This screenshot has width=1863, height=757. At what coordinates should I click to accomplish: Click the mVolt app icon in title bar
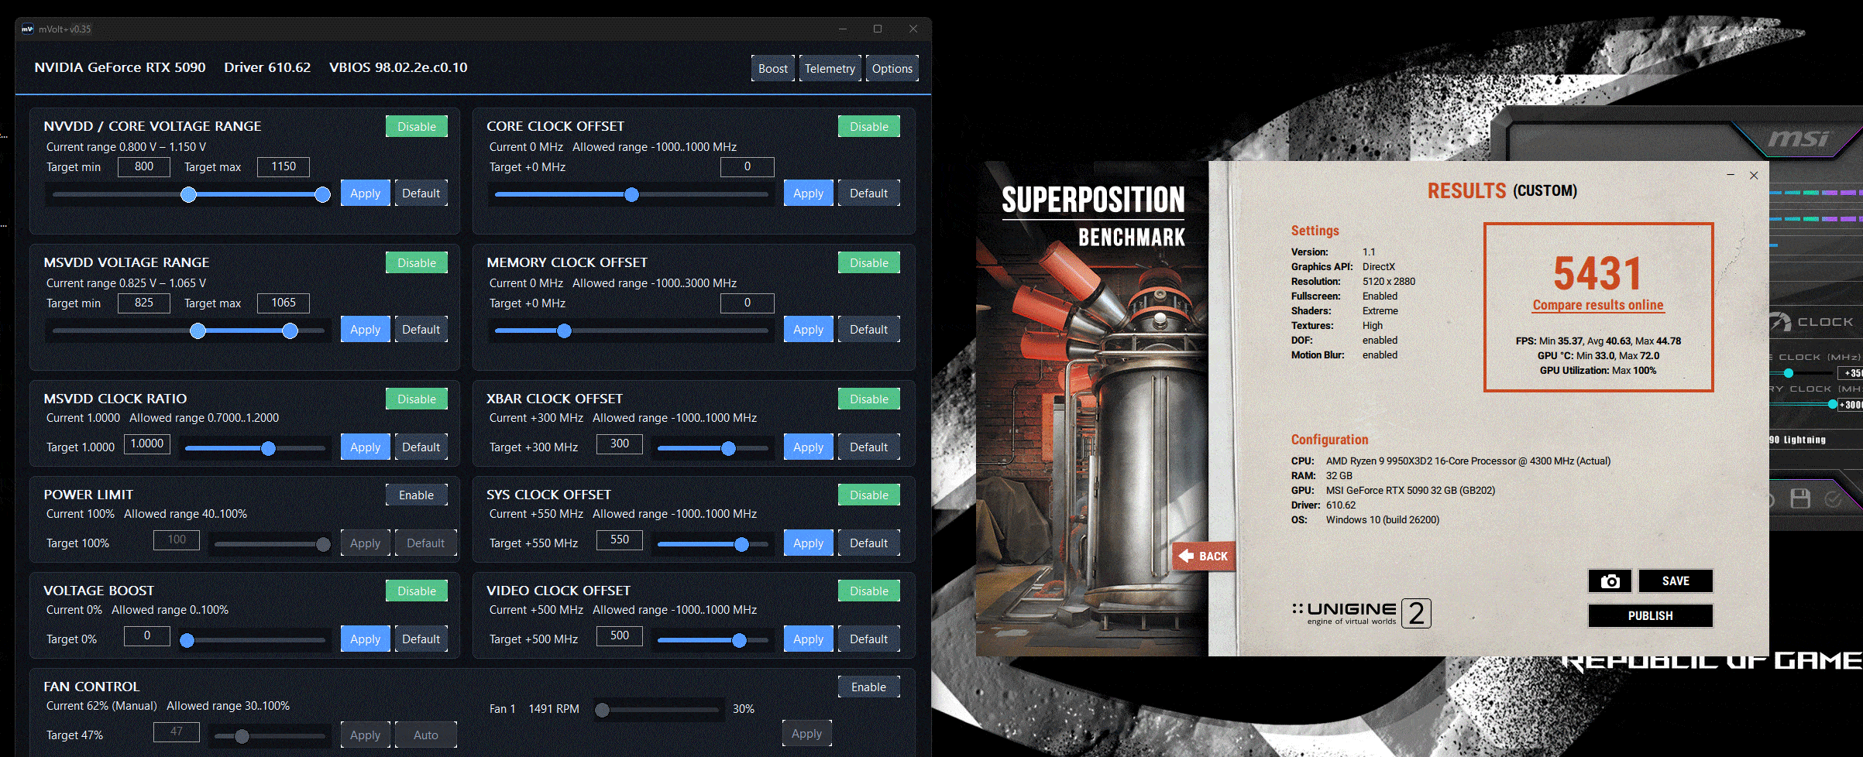[x=28, y=29]
